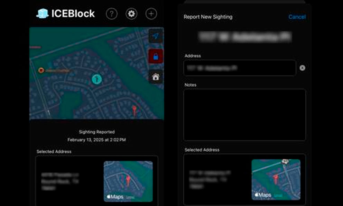Image resolution: width=343 pixels, height=206 pixels.
Task: Open Legal link in Report New Sighting thumbnail
Action: pyautogui.click(x=278, y=196)
